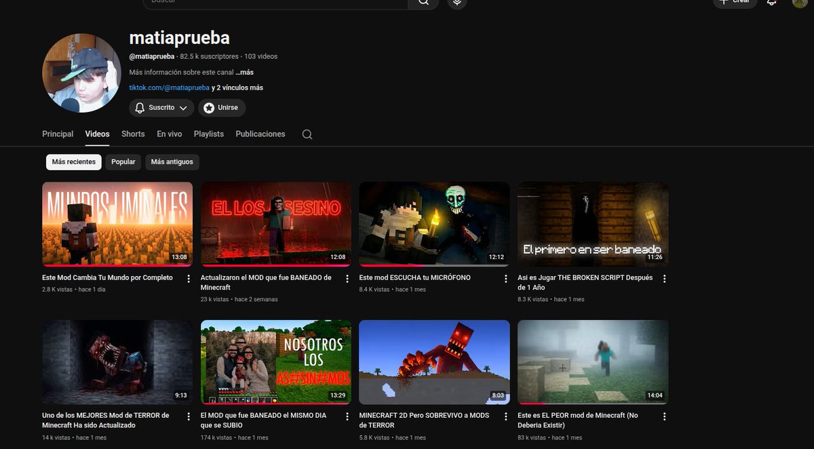The image size is (814, 449).
Task: Open the dark cave monster thumbnail 9:13
Action: (x=117, y=362)
